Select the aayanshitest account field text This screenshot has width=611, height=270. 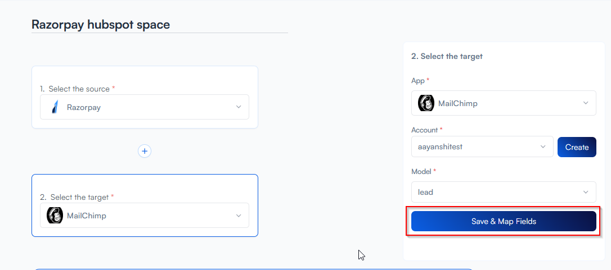pyautogui.click(x=440, y=147)
